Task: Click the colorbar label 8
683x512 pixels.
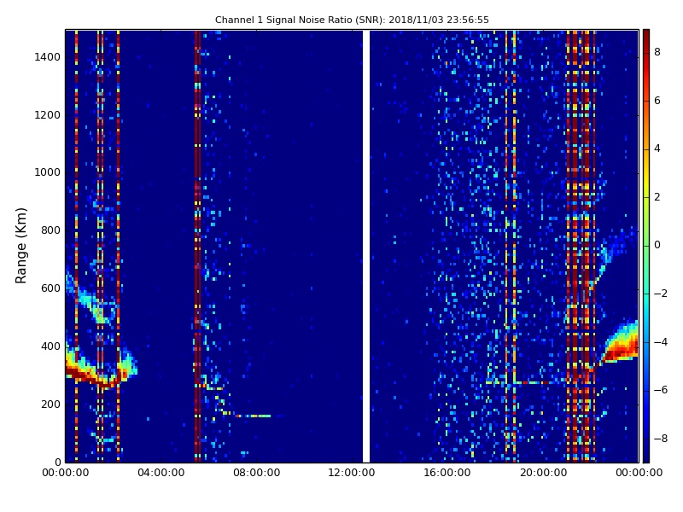Action: [657, 52]
